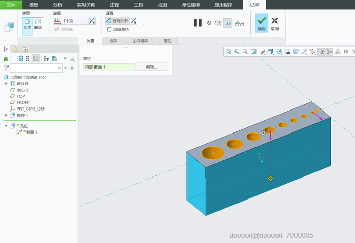Click the add filter plus icon in model tree

click(x=72, y=68)
